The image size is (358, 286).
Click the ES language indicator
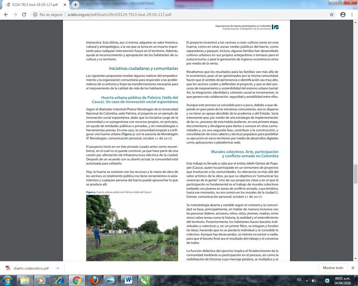pyautogui.click(x=299, y=280)
